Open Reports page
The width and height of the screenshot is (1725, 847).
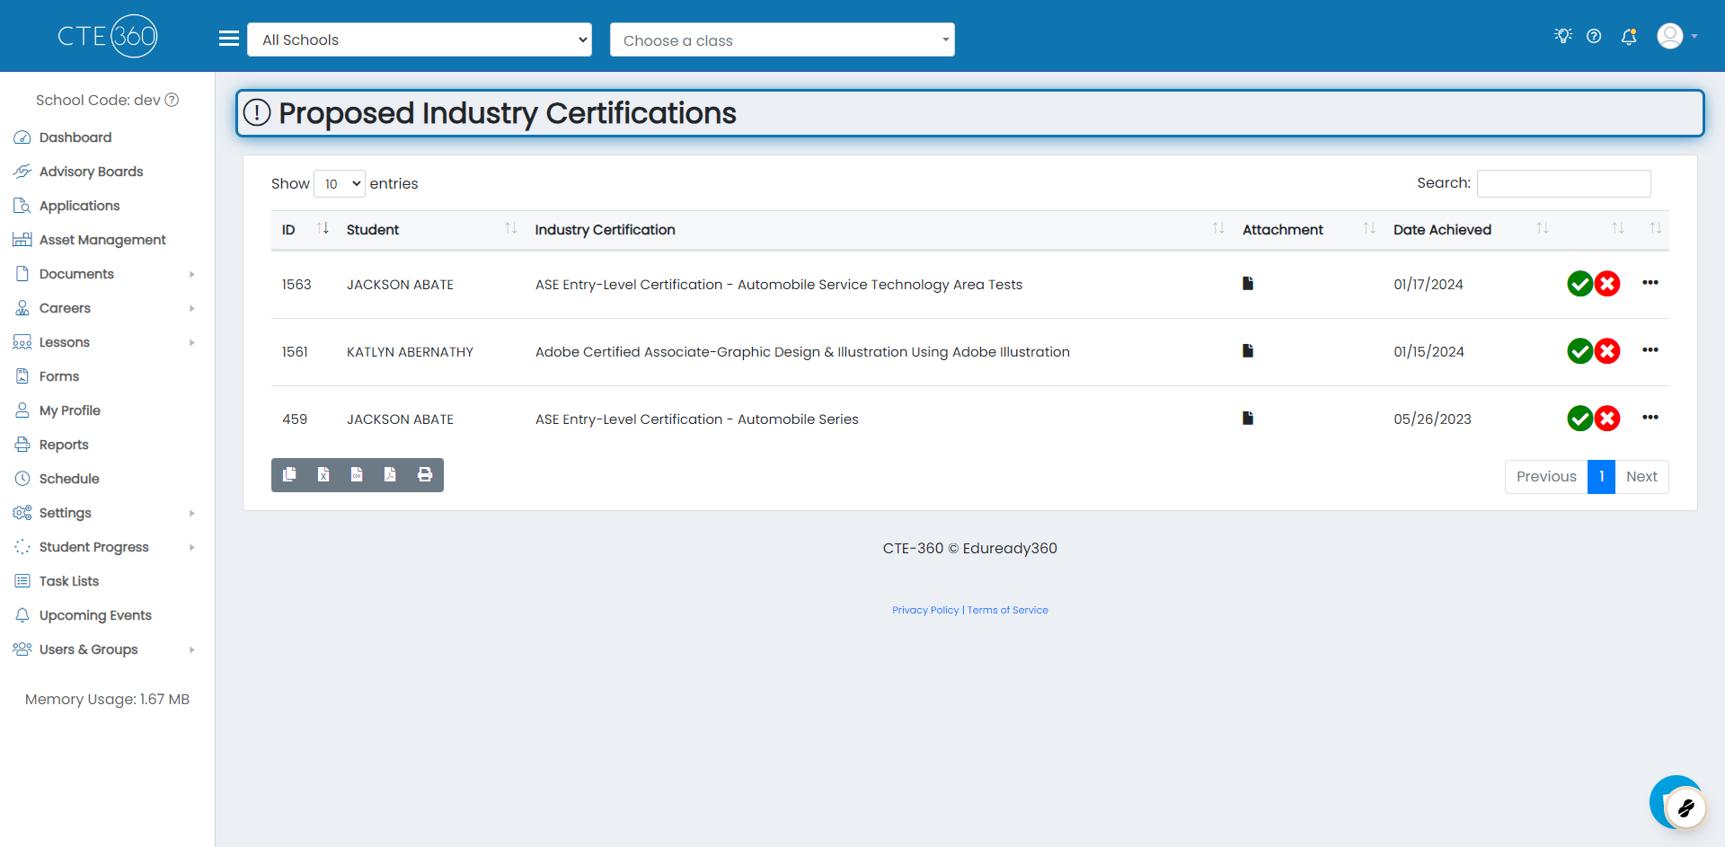(64, 445)
